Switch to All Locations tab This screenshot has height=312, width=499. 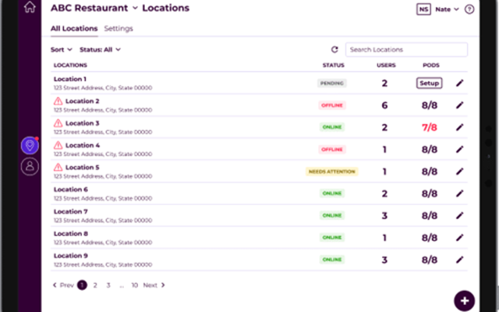coord(74,28)
